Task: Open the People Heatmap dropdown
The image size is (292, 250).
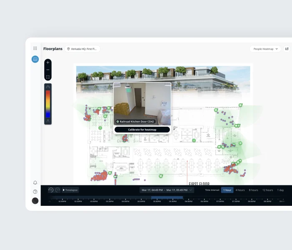Action: [x=265, y=49]
